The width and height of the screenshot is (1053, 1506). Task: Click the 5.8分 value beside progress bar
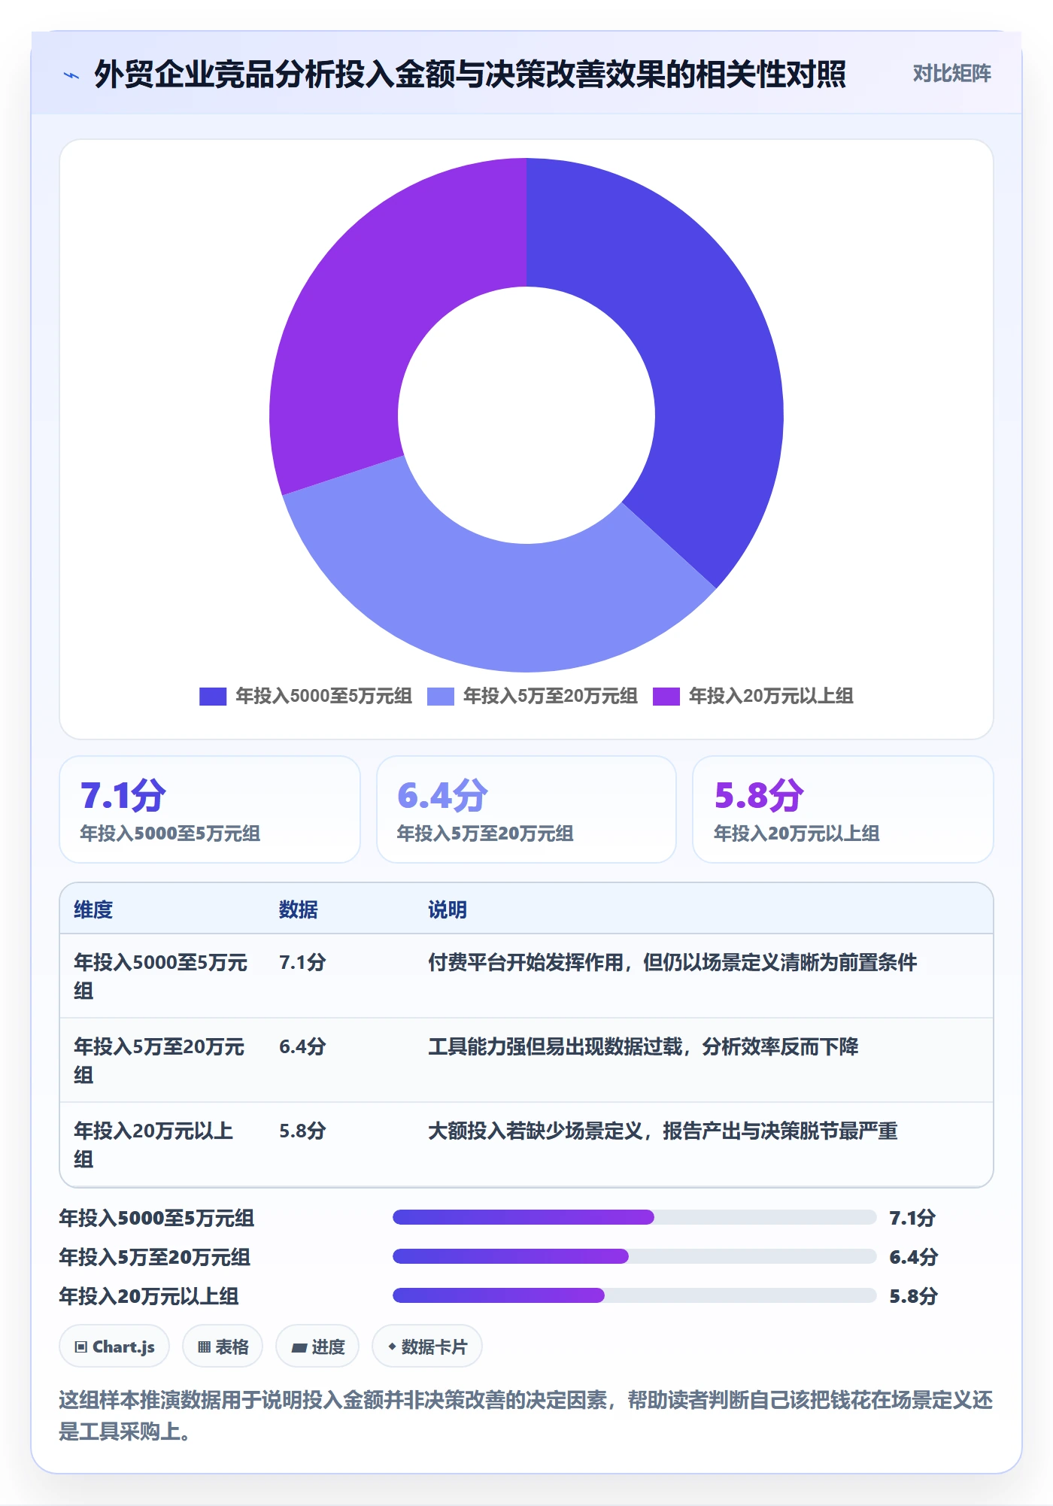913,1296
